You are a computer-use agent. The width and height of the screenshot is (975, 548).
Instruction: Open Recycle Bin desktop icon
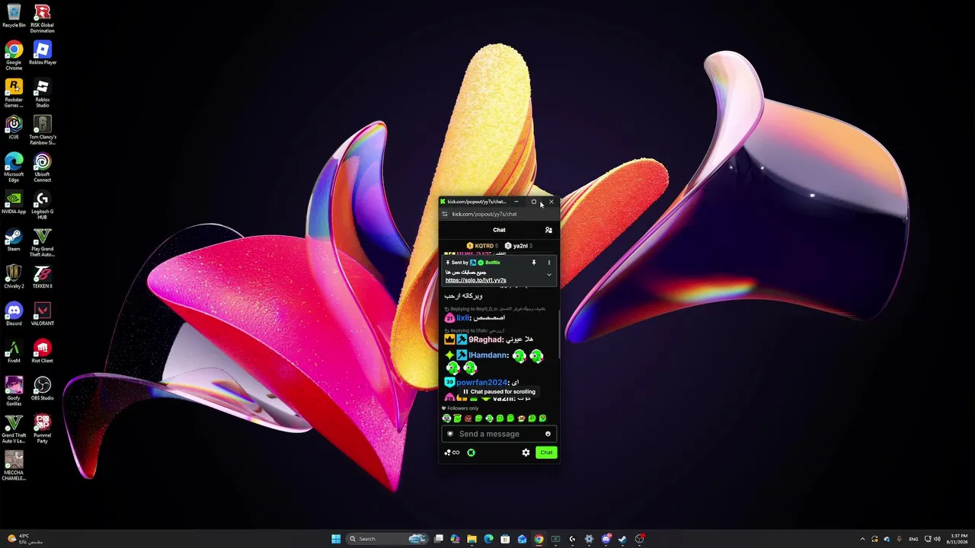14,16
